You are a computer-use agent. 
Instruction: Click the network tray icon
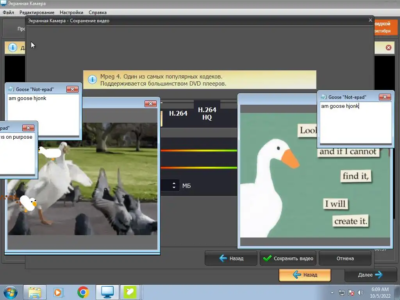pyautogui.click(x=341, y=293)
